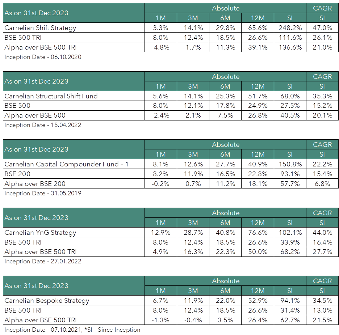Select the -2.4% alpha value

click(x=161, y=115)
